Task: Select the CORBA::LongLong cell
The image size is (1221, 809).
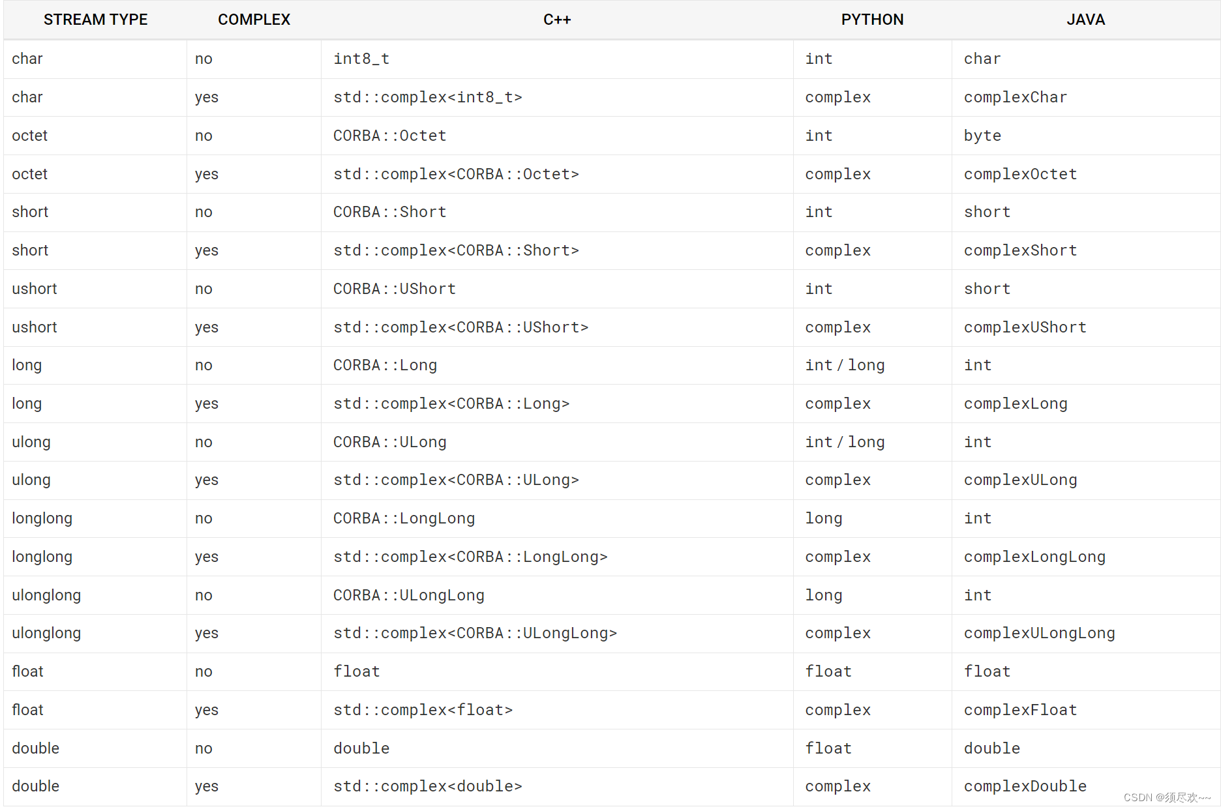Action: [404, 518]
